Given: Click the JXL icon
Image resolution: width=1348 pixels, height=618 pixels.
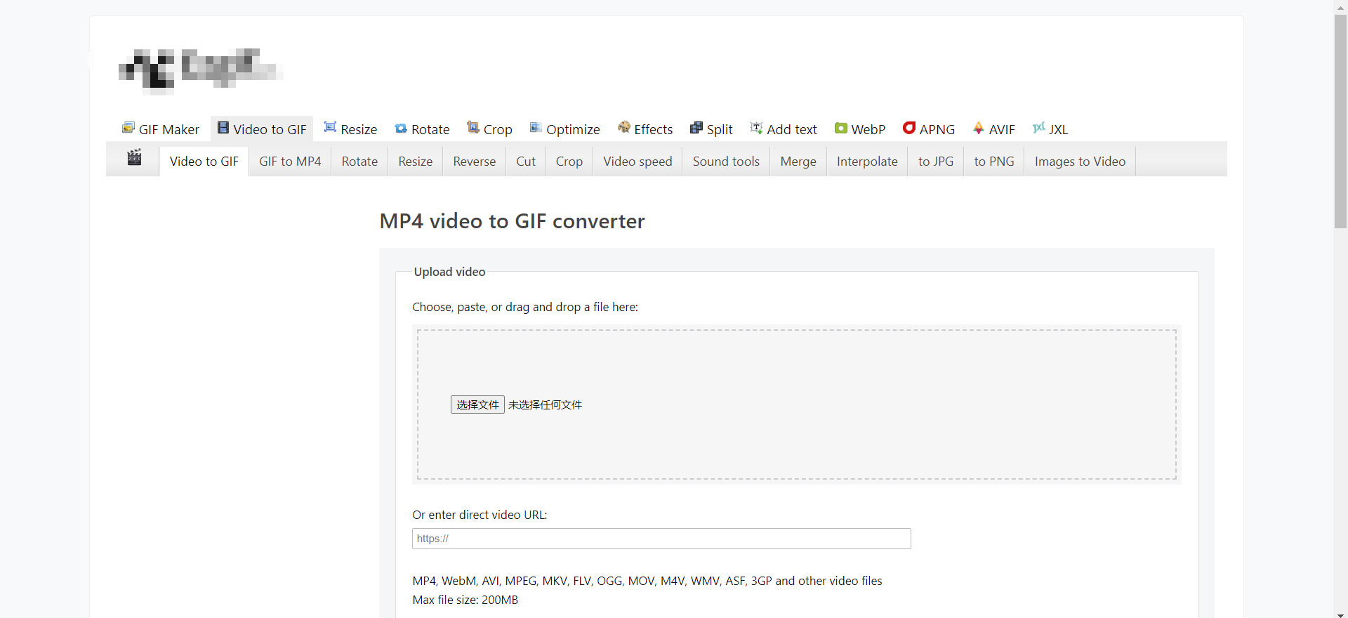Looking at the screenshot, I should (x=1039, y=127).
